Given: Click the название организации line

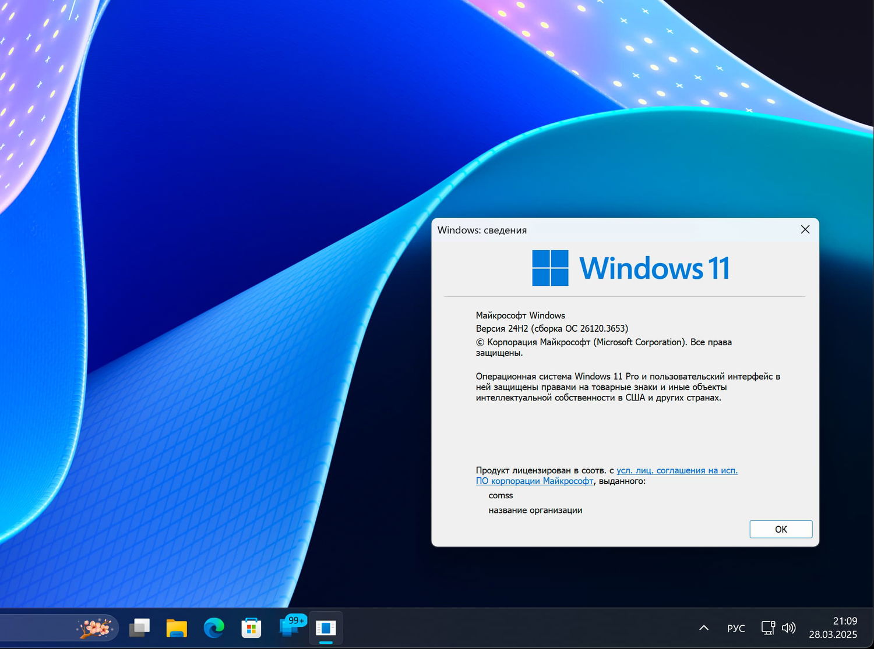Looking at the screenshot, I should click(535, 510).
